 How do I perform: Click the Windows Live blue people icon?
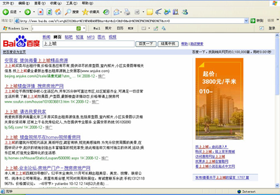[x=164, y=28]
